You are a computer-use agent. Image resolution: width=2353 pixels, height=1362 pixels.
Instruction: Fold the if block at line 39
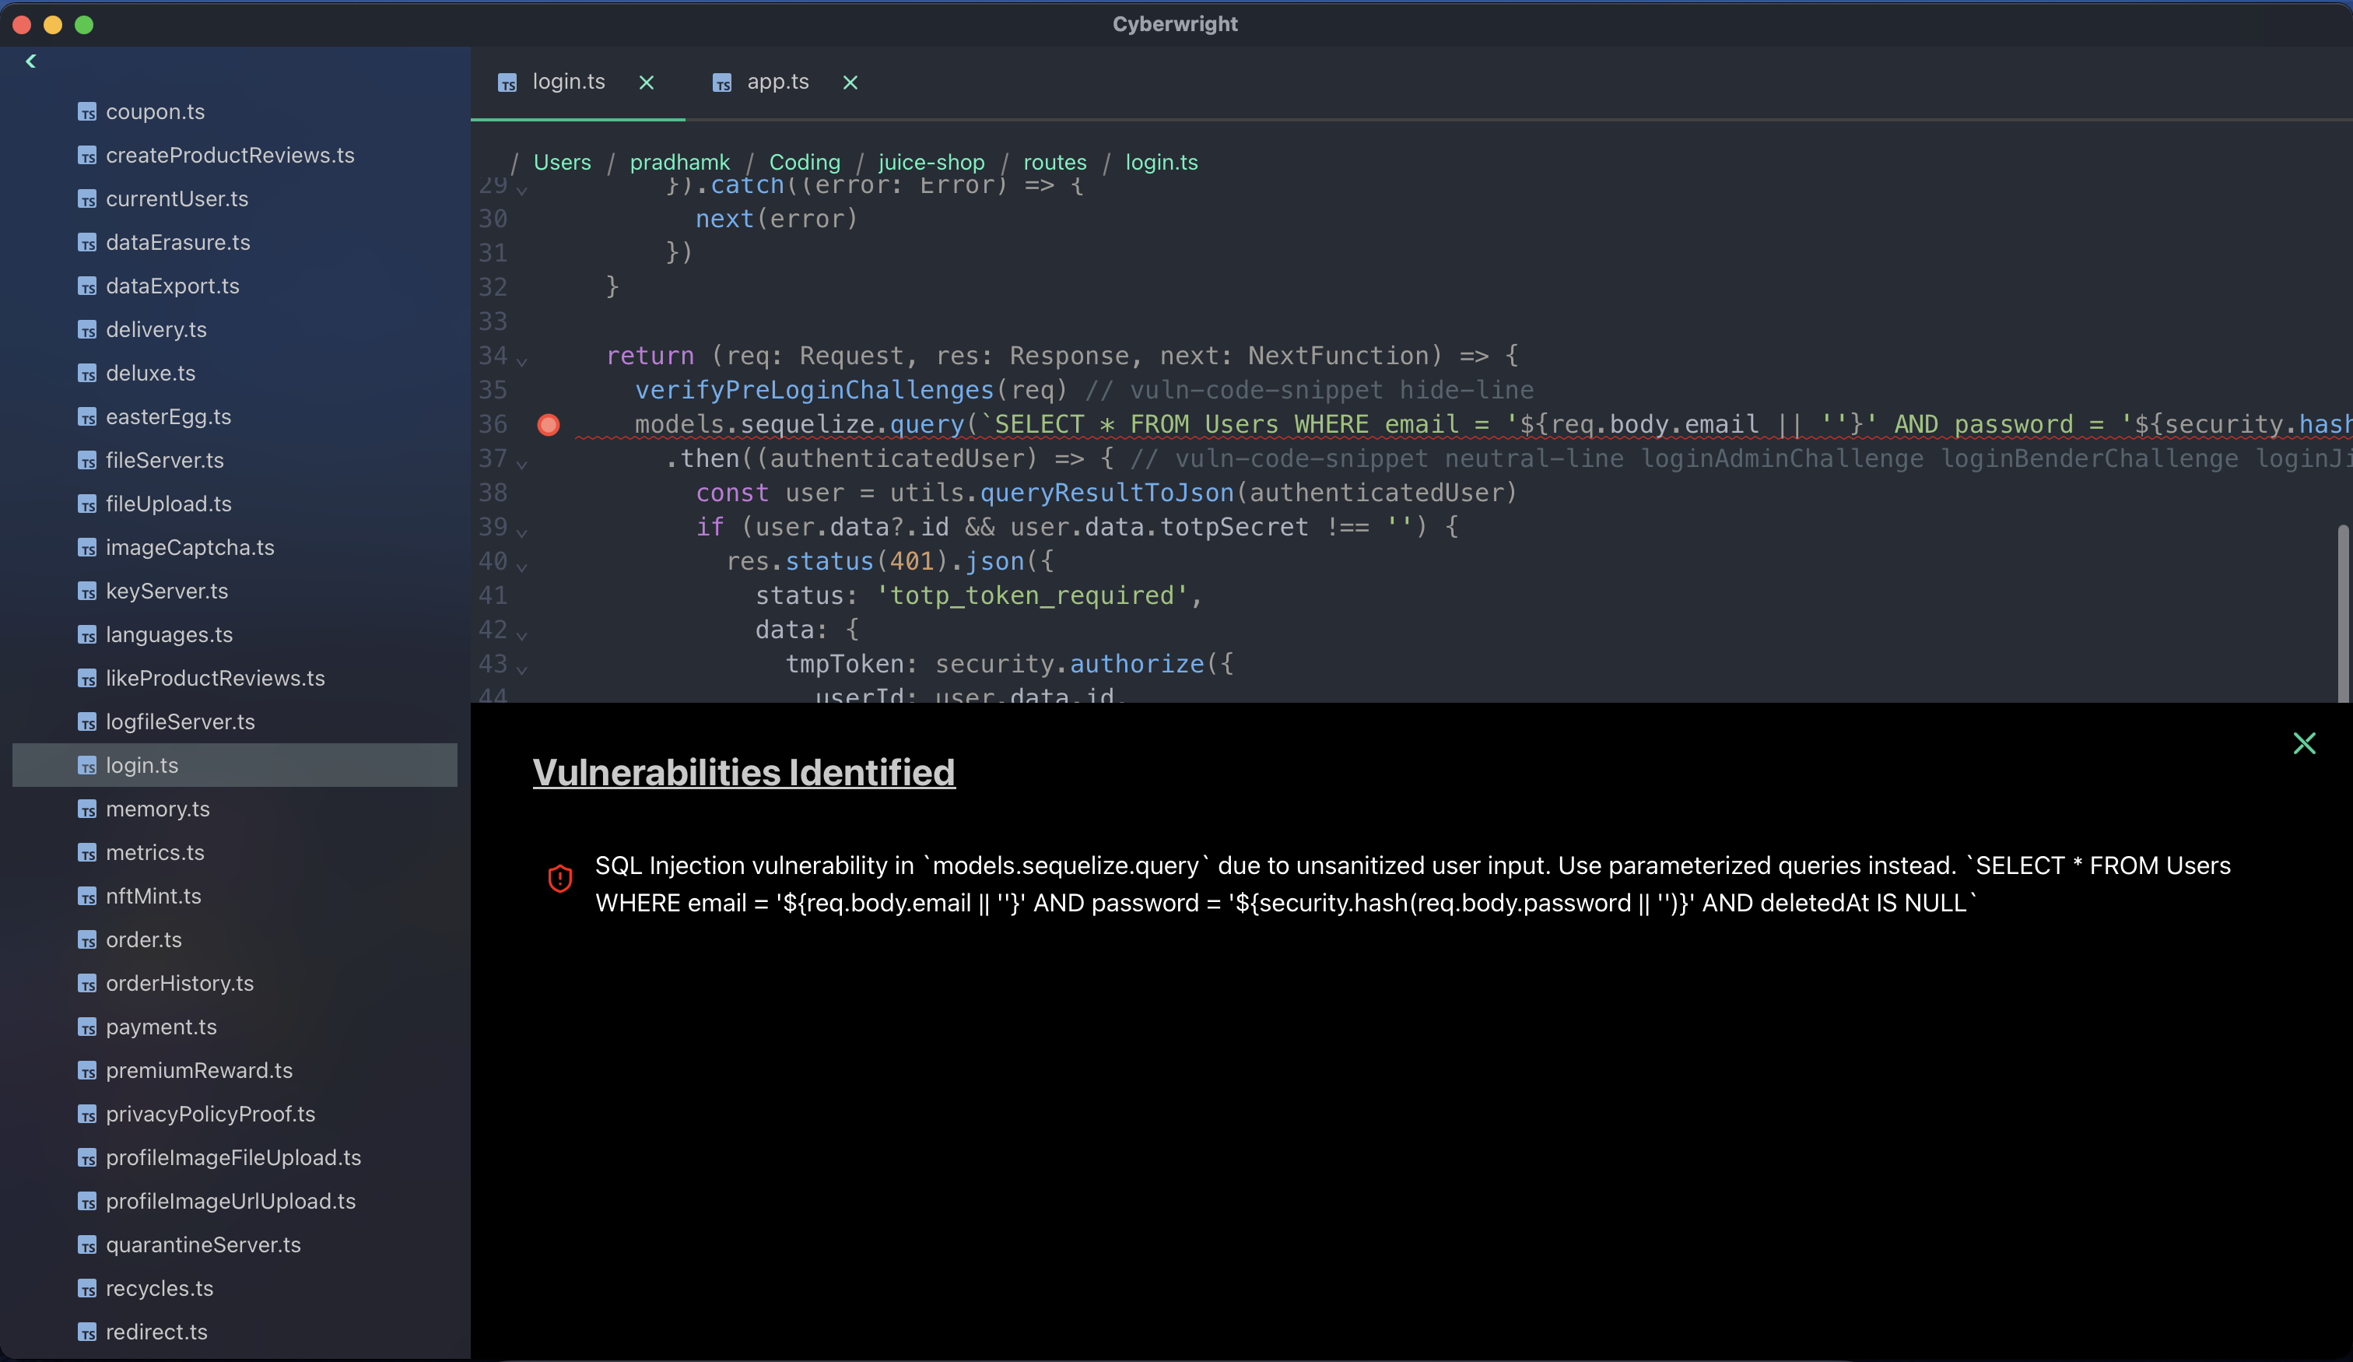point(522,532)
